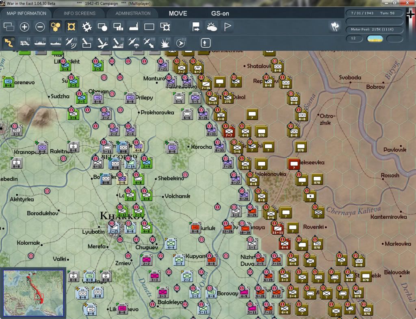Zoom out the map with the minus icon
Screen dimensions: 416x319
point(40,27)
